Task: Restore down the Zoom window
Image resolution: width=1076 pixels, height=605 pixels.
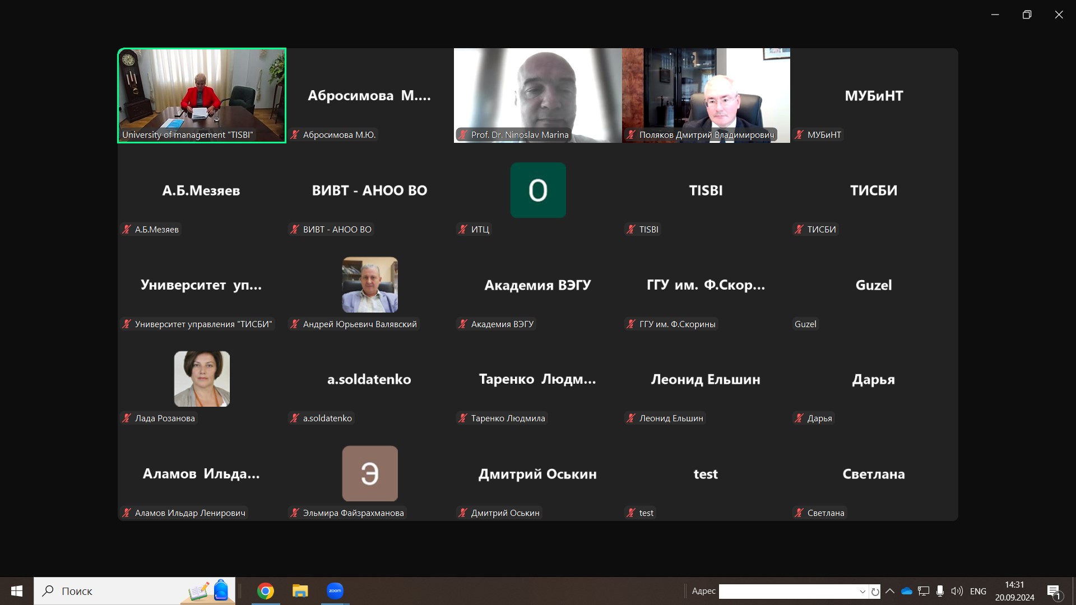Action: 1027,15
